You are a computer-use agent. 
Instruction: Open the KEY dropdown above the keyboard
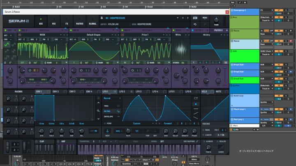point(115,141)
